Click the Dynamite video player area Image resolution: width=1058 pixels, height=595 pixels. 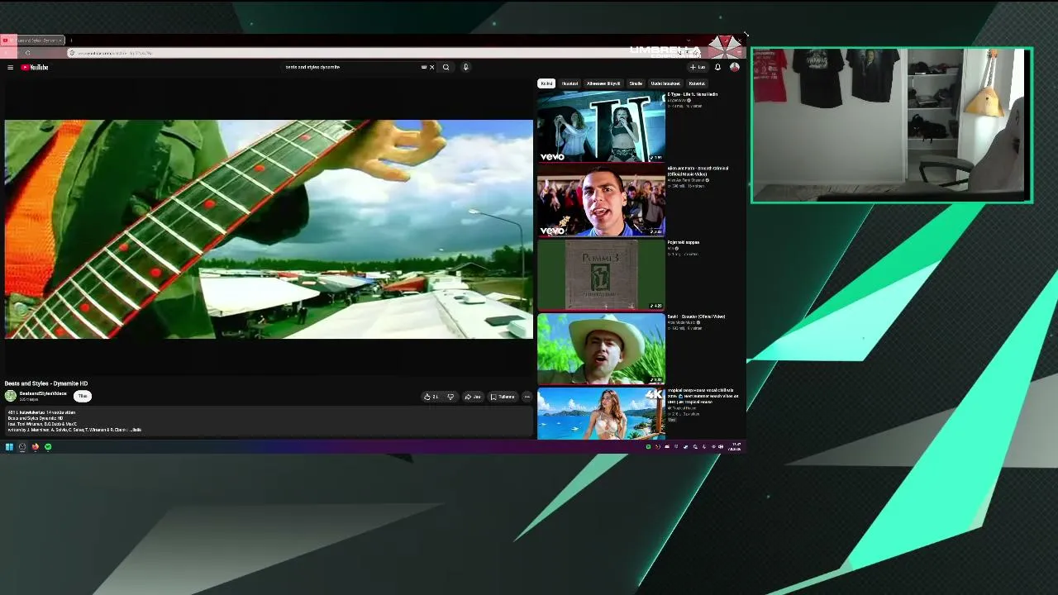pyautogui.click(x=269, y=229)
